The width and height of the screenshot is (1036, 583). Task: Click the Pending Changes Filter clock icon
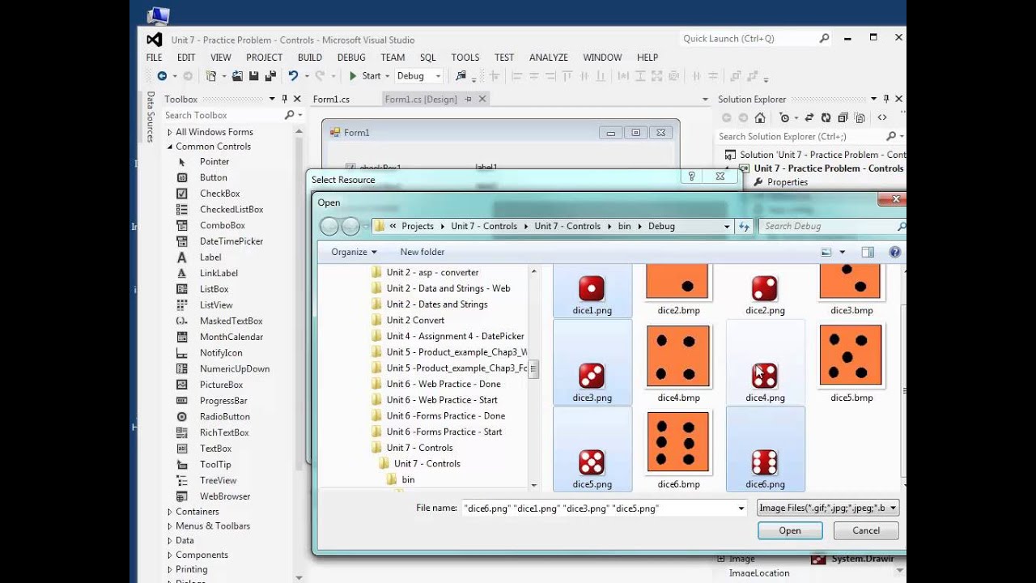783,117
